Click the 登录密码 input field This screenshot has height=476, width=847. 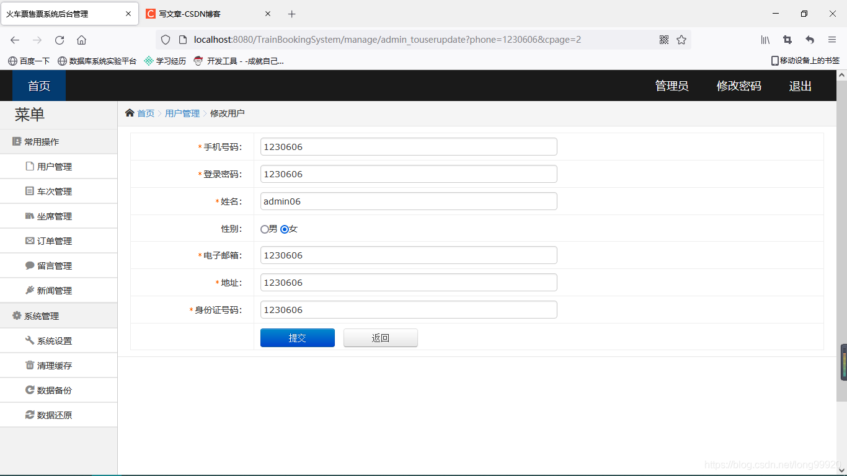[x=409, y=174]
